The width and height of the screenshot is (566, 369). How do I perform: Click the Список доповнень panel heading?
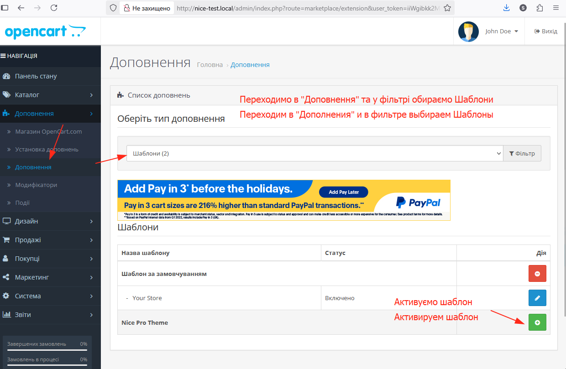159,95
